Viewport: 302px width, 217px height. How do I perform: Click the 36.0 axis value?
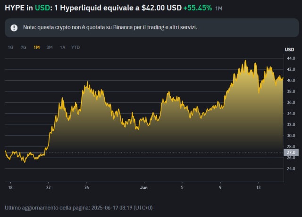tap(291, 102)
